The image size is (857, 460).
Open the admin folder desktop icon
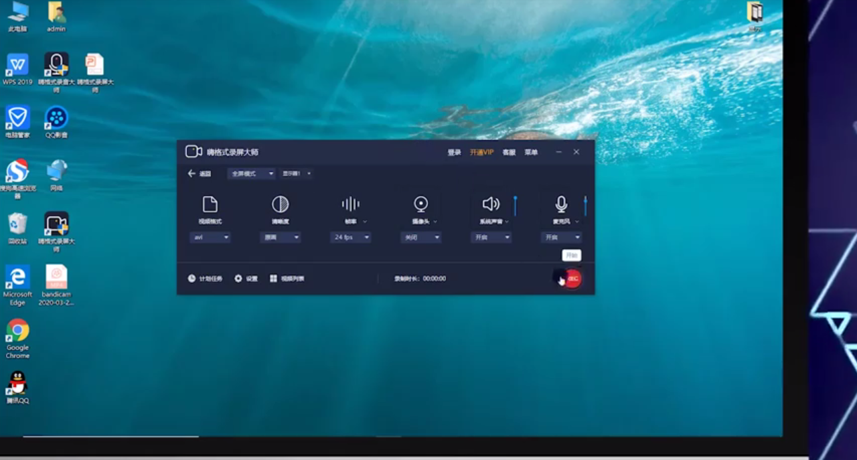tap(56, 16)
